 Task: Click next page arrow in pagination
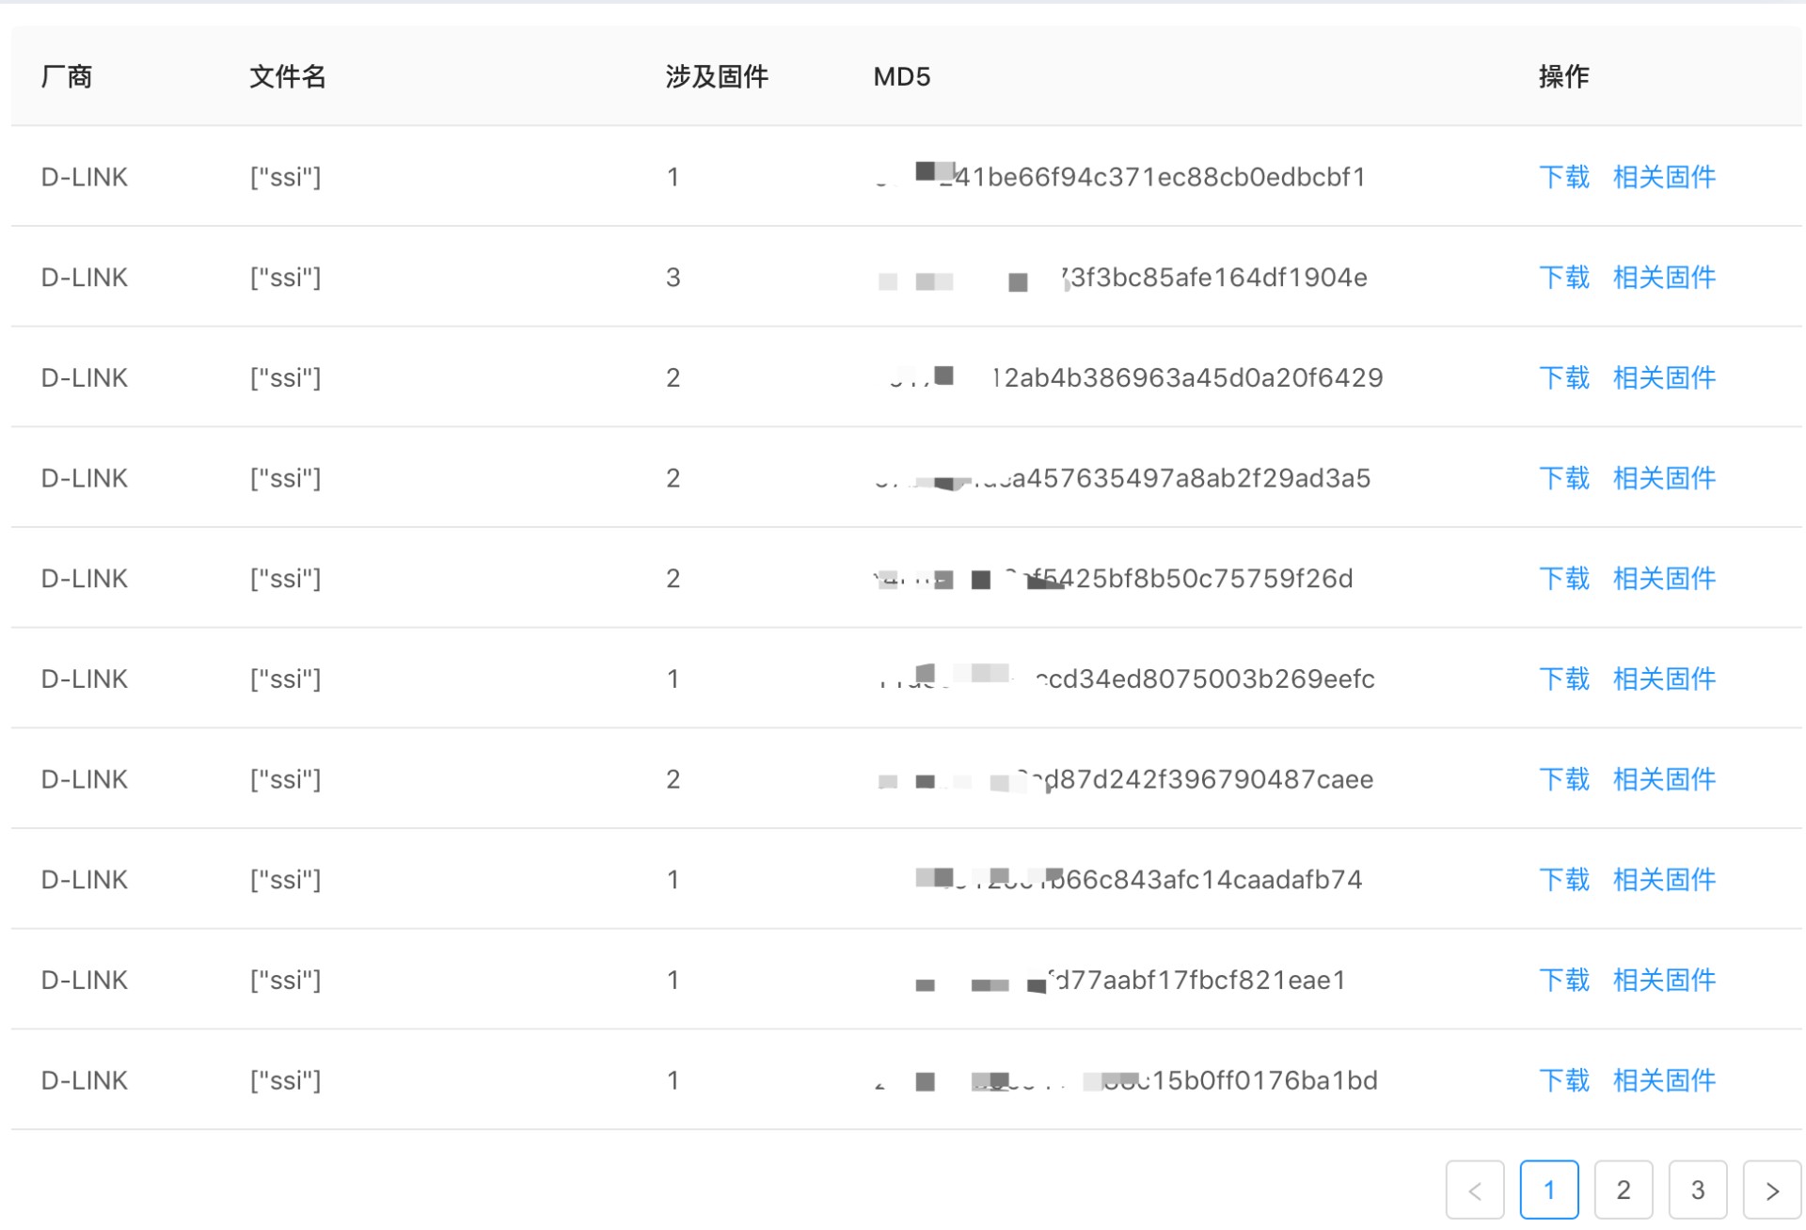point(1771,1190)
